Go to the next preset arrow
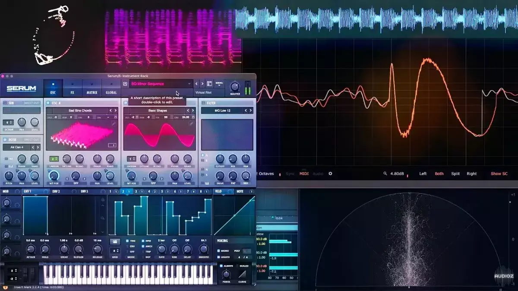The image size is (518, 291). [x=202, y=84]
